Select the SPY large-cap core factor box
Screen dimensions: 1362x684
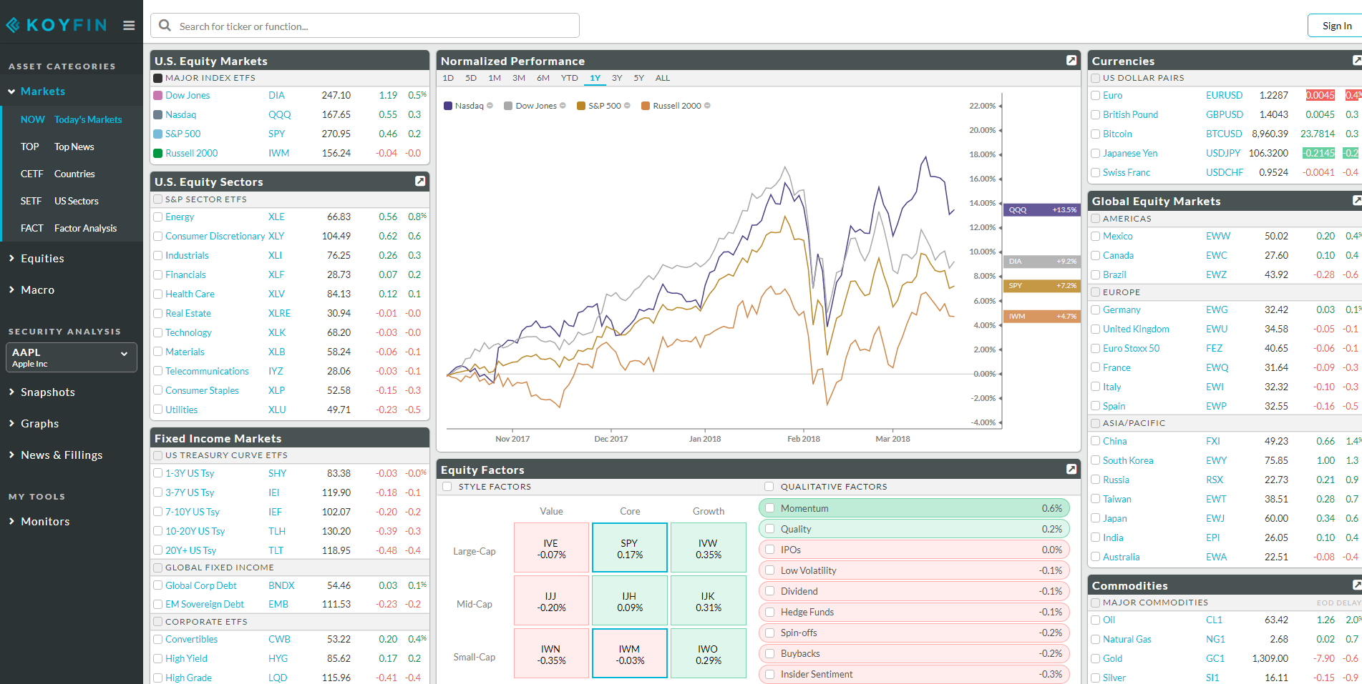pos(630,548)
